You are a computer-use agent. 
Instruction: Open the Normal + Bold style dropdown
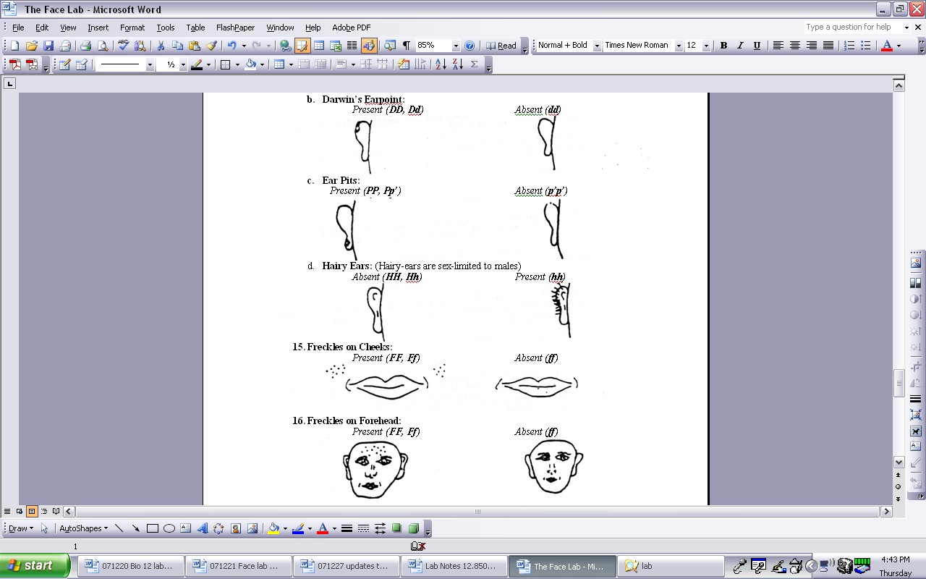pos(597,46)
